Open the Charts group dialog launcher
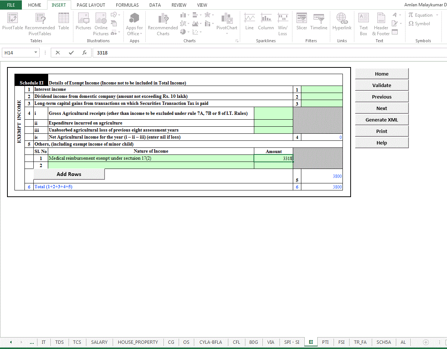447x349 pixels. pyautogui.click(x=237, y=41)
